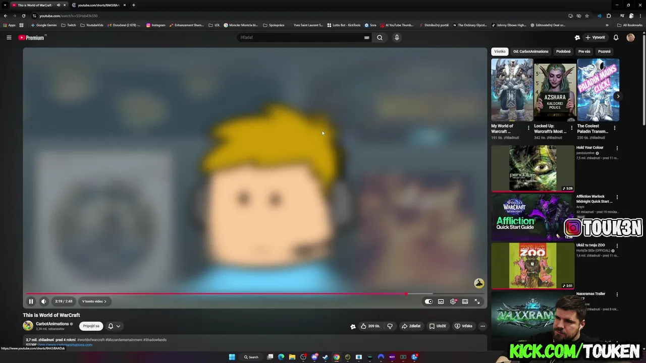This screenshot has width=646, height=363.
Task: Click the Pripojiť sa join button
Action: click(91, 326)
